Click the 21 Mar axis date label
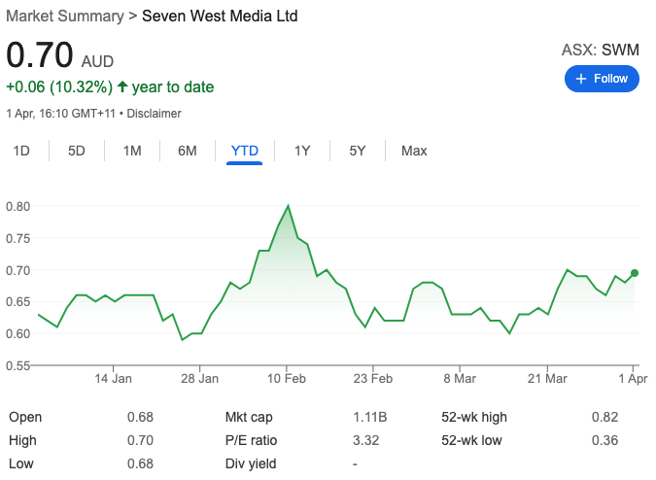656x480 pixels. (547, 379)
